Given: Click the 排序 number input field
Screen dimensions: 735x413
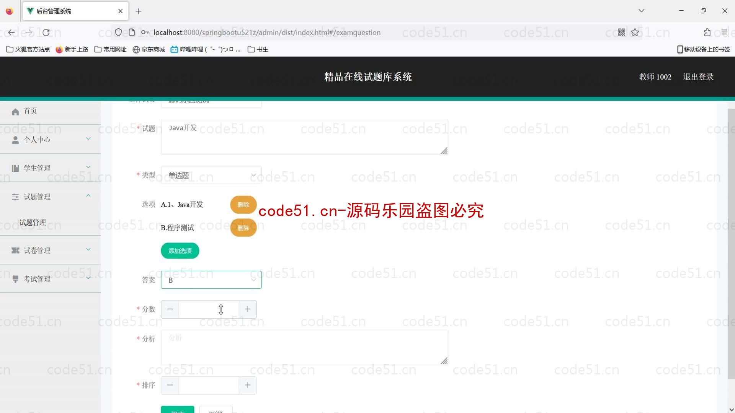Looking at the screenshot, I should point(209,385).
